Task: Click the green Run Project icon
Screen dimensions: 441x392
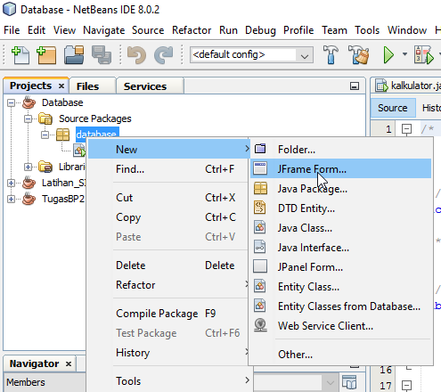Action: pyautogui.click(x=388, y=55)
